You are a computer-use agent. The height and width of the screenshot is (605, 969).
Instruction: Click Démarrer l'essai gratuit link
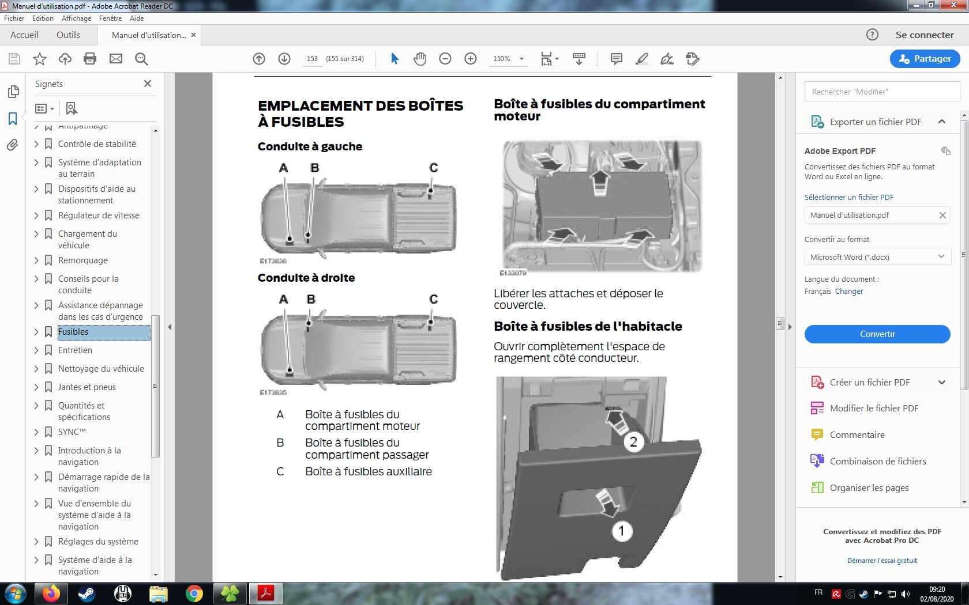[882, 561]
